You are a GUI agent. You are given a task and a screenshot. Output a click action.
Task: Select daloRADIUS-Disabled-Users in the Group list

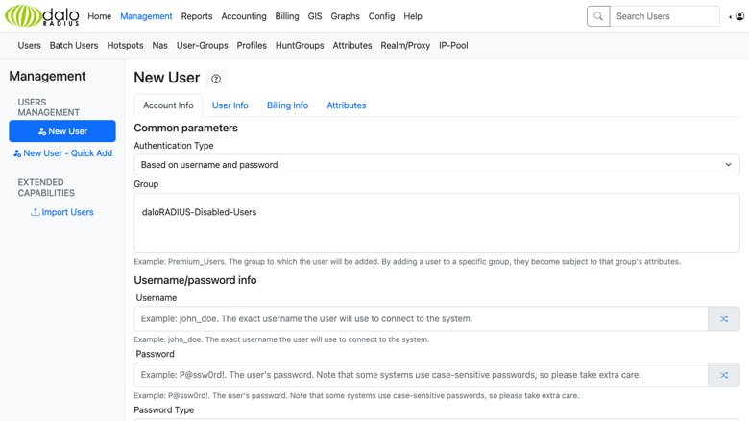[x=199, y=212]
